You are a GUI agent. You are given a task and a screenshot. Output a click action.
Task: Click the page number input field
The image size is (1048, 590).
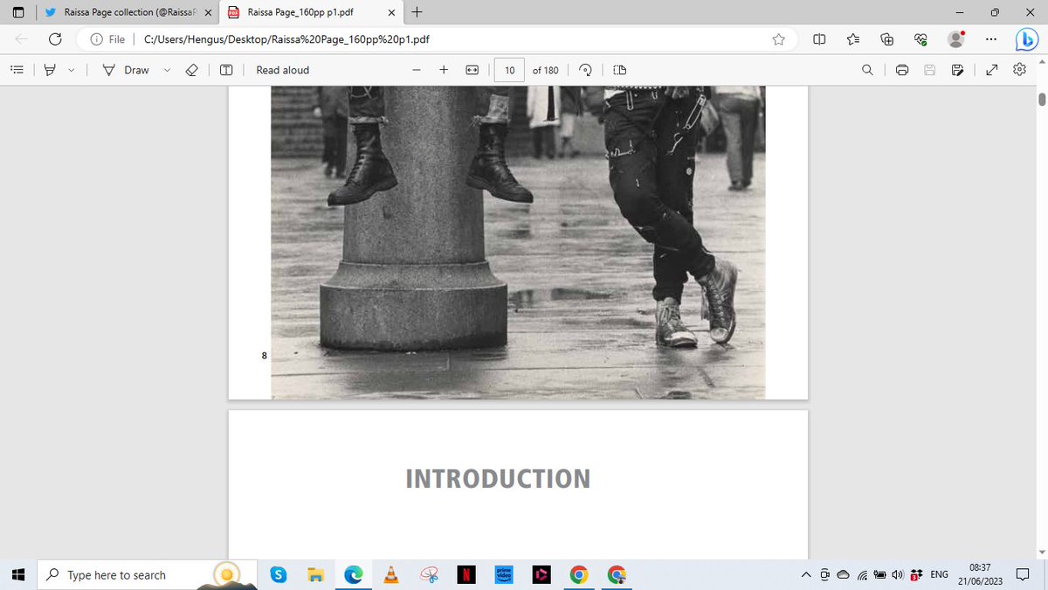(509, 70)
